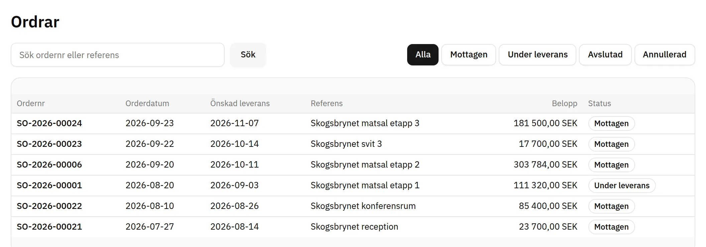This screenshot has height=247, width=706.
Task: Click the Under leverans status badge
Action: pyautogui.click(x=622, y=186)
